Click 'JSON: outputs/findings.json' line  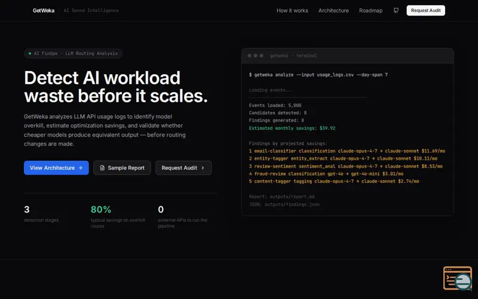(x=284, y=205)
